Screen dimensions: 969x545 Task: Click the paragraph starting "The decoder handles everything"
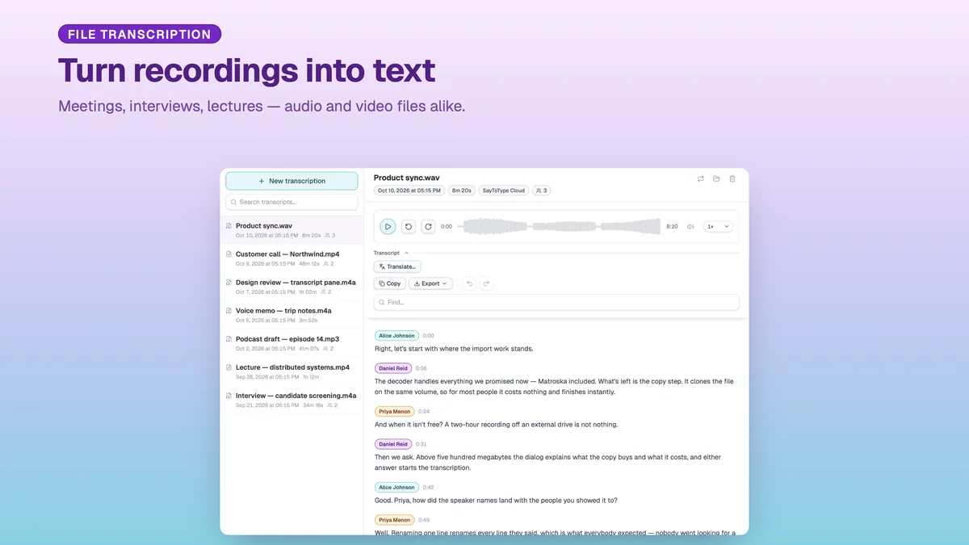click(x=554, y=387)
